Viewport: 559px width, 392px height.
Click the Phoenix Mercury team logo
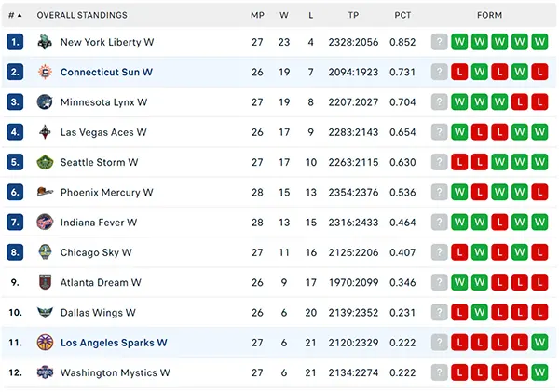(45, 192)
